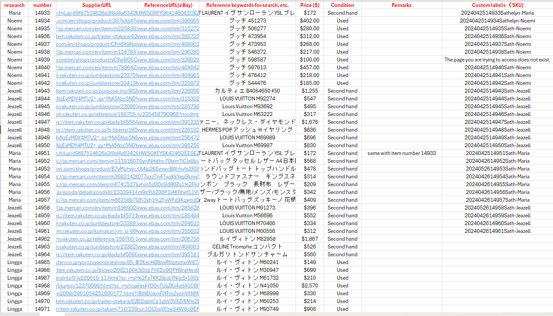Image resolution: width=553 pixels, height=316 pixels.
Task: Select item number cell '14933'
Action: 42,13
